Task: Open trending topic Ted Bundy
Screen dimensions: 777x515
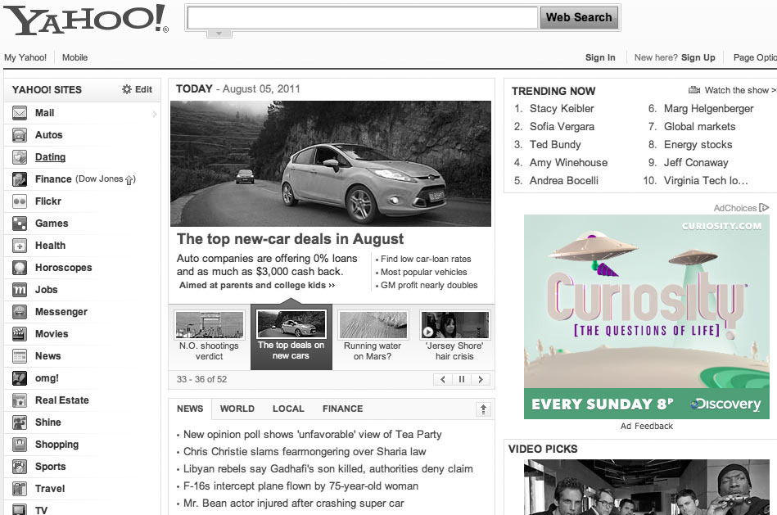Action: tap(555, 145)
